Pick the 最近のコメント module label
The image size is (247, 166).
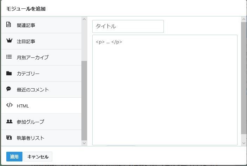click(x=33, y=90)
